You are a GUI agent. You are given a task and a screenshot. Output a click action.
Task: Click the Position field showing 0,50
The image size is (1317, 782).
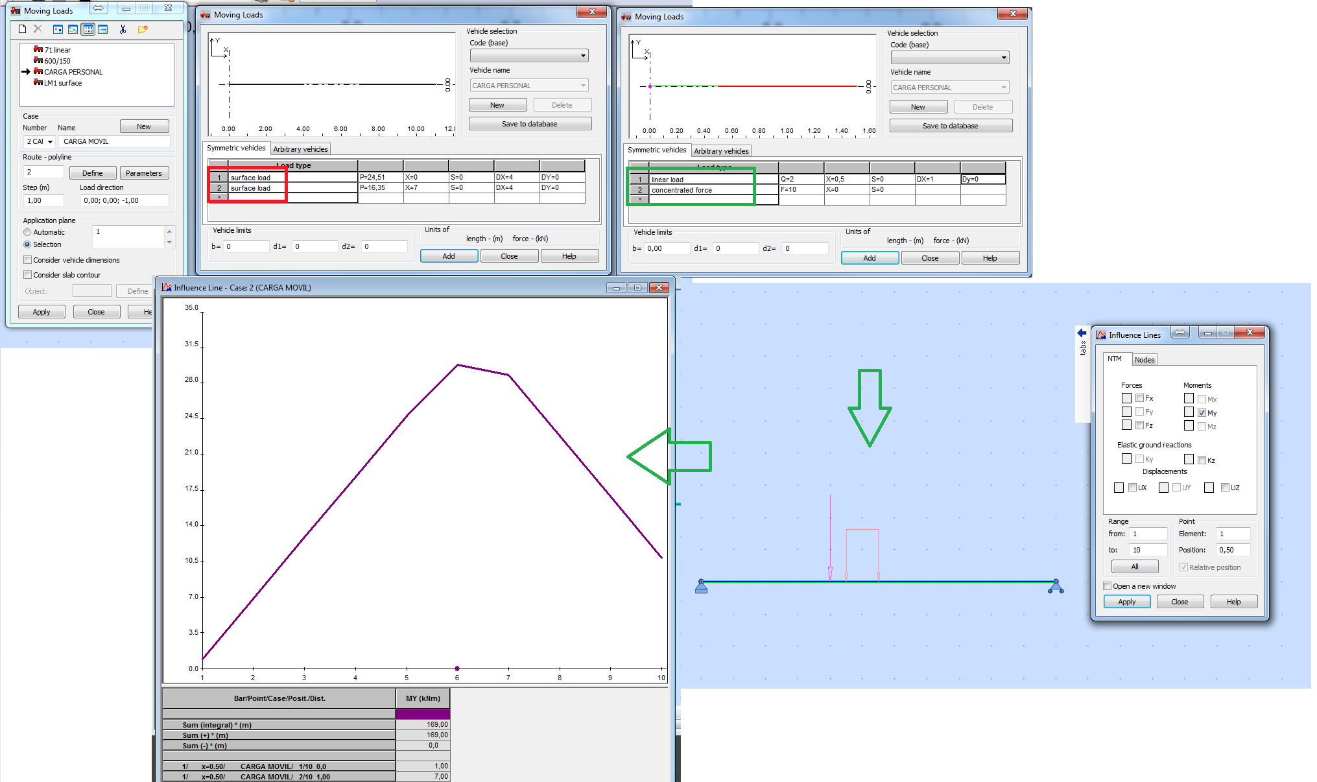(1233, 550)
